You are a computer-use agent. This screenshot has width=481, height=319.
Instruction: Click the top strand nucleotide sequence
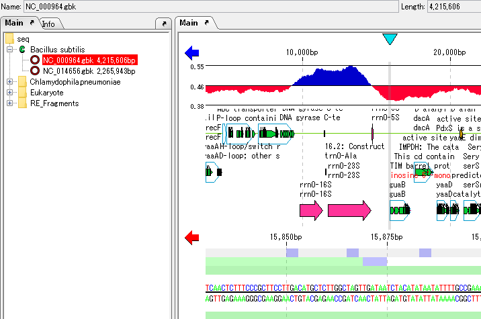pos(343,288)
